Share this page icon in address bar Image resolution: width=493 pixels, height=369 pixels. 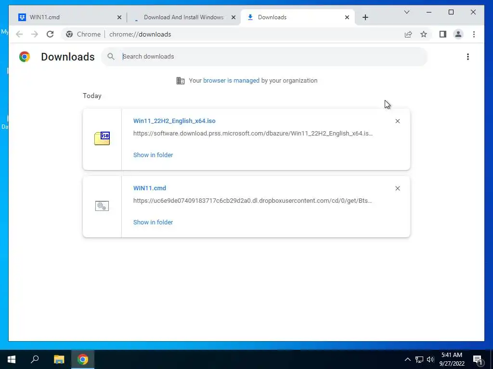[408, 34]
